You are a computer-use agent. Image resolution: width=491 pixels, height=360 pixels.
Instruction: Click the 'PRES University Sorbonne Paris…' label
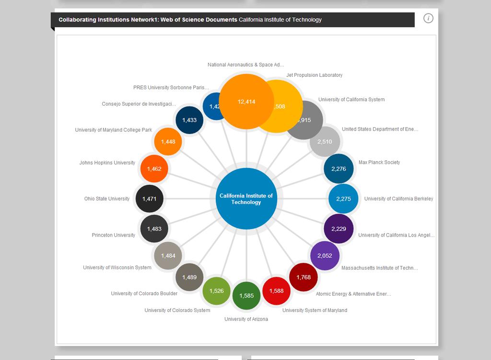pyautogui.click(x=171, y=87)
